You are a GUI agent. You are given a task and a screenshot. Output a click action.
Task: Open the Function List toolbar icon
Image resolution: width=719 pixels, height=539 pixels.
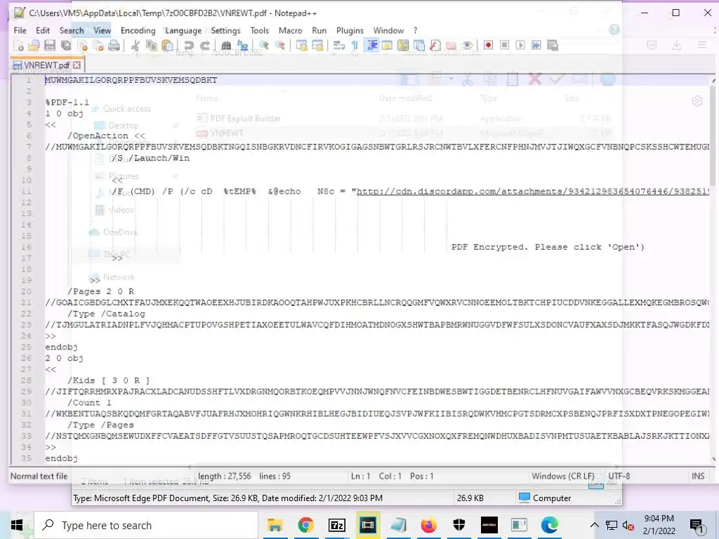(x=419, y=46)
